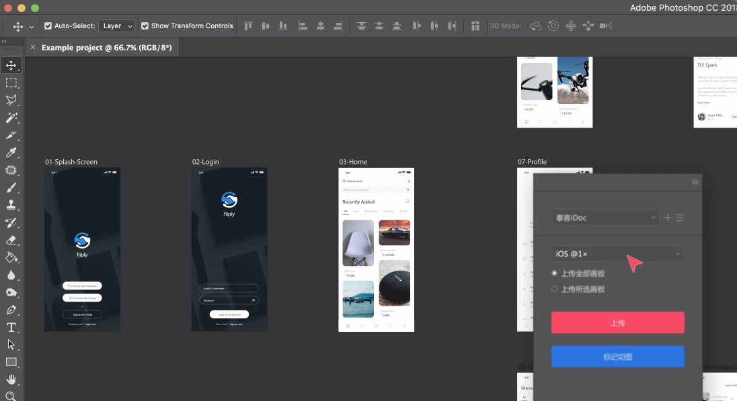This screenshot has height=401, width=737.
Task: Activate the Hand tool
Action: click(x=11, y=380)
